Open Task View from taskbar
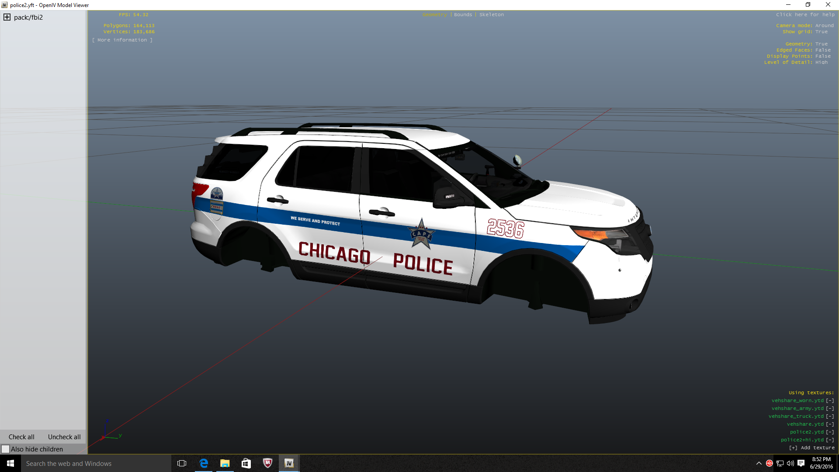 182,463
